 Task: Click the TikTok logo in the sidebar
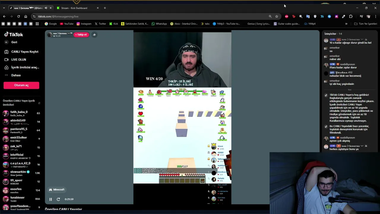(x=14, y=34)
